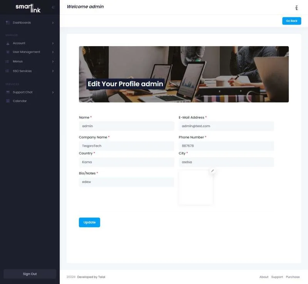308x284 pixels.
Task: Collapse the sidebar with double-arrow icon
Action: click(x=53, y=7)
